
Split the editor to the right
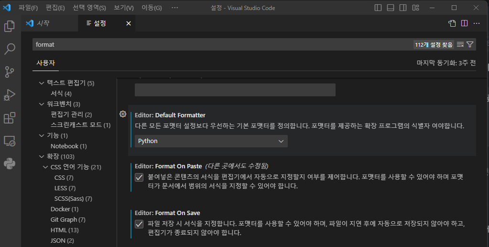[x=464, y=23]
